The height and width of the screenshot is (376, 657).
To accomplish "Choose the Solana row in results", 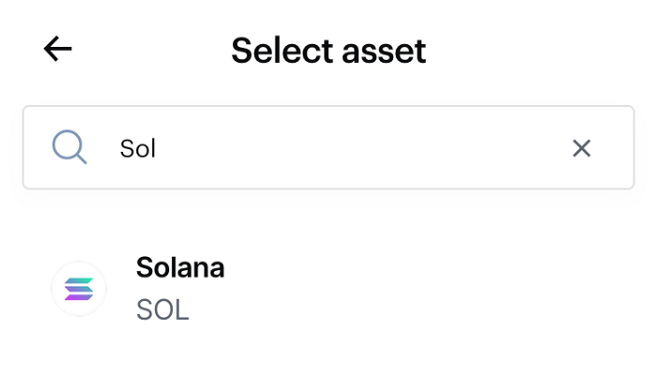I will [x=328, y=289].
